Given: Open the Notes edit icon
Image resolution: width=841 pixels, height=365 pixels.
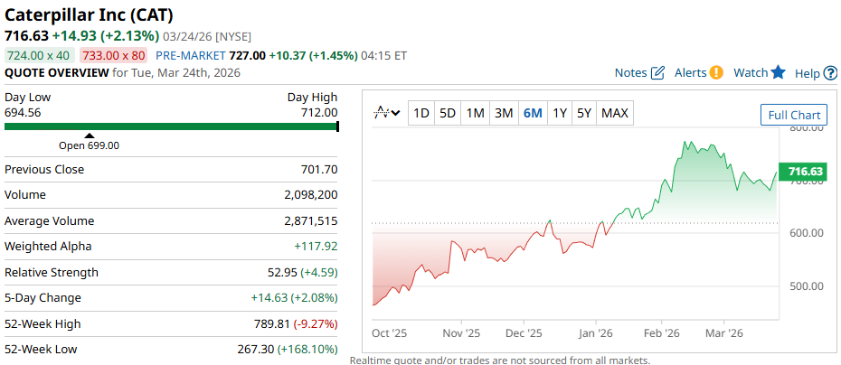Looking at the screenshot, I should (x=657, y=73).
